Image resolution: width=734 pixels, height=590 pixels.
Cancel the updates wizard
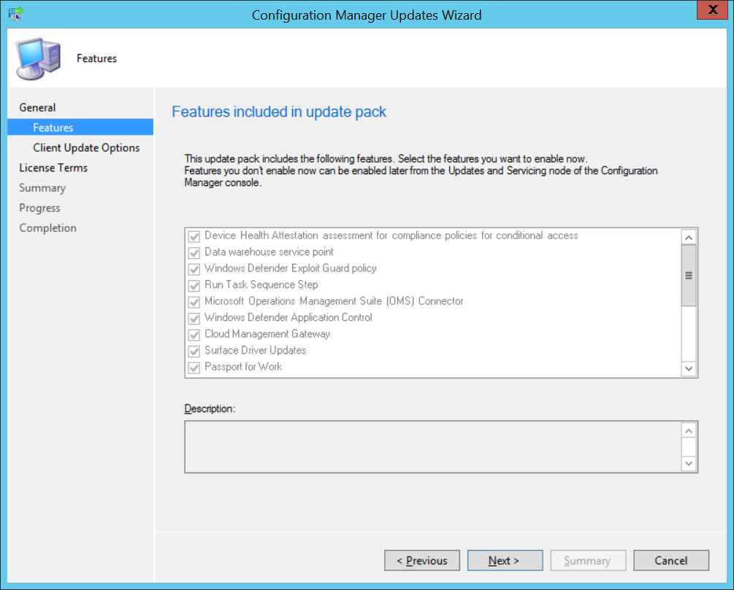pos(671,561)
